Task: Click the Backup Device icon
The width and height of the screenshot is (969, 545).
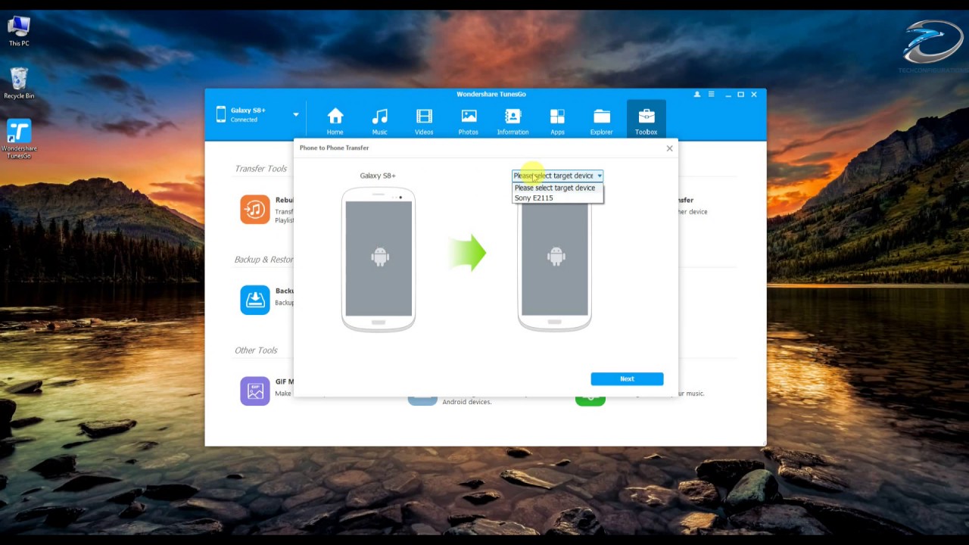Action: 255,300
